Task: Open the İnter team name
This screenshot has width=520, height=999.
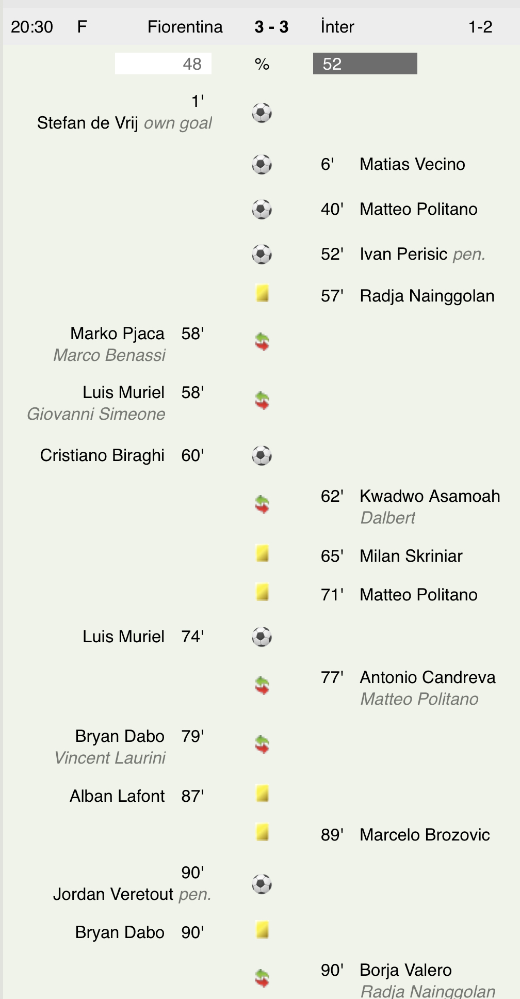Action: (337, 27)
